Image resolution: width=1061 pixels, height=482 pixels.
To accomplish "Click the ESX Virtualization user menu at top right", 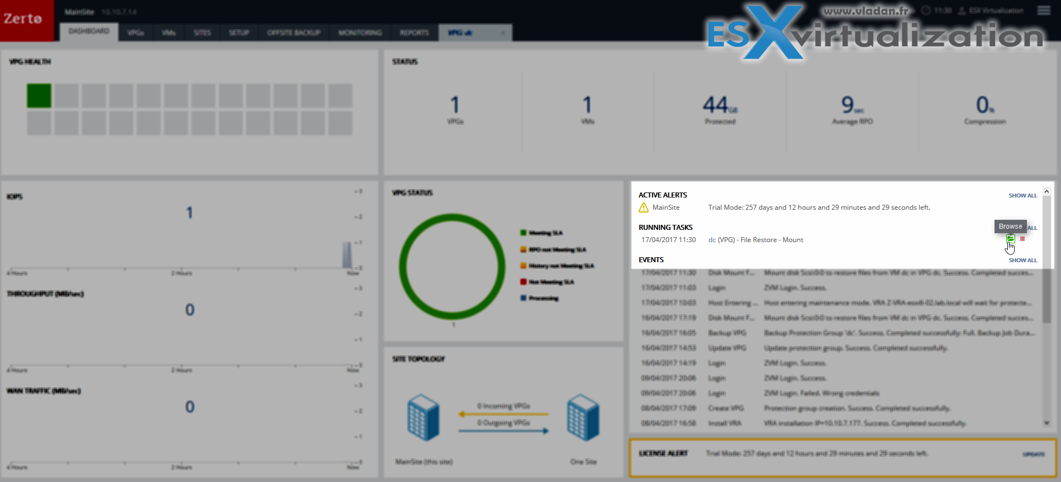I will click(x=991, y=11).
